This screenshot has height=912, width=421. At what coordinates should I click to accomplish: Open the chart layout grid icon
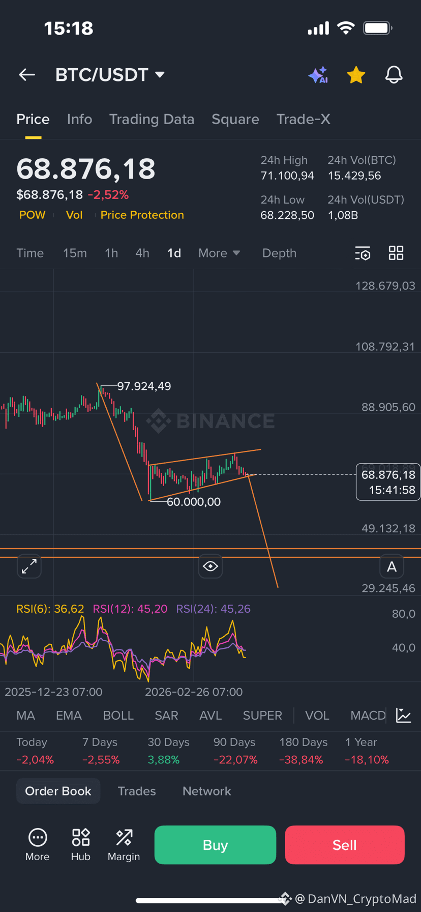point(396,253)
